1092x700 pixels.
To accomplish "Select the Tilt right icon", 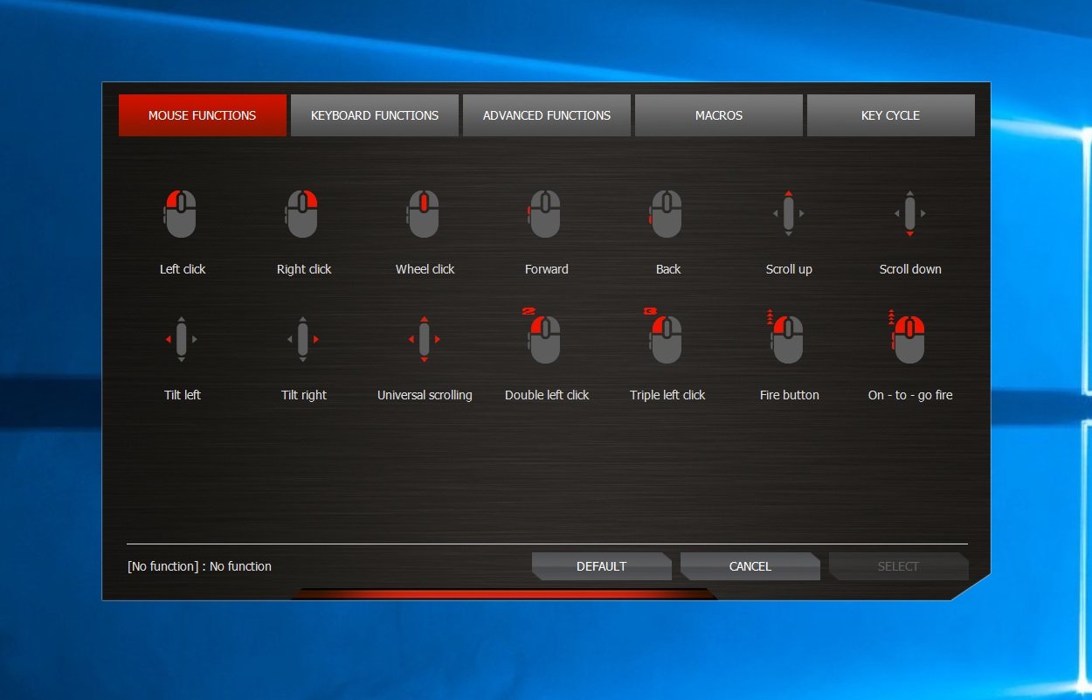I will click(302, 339).
